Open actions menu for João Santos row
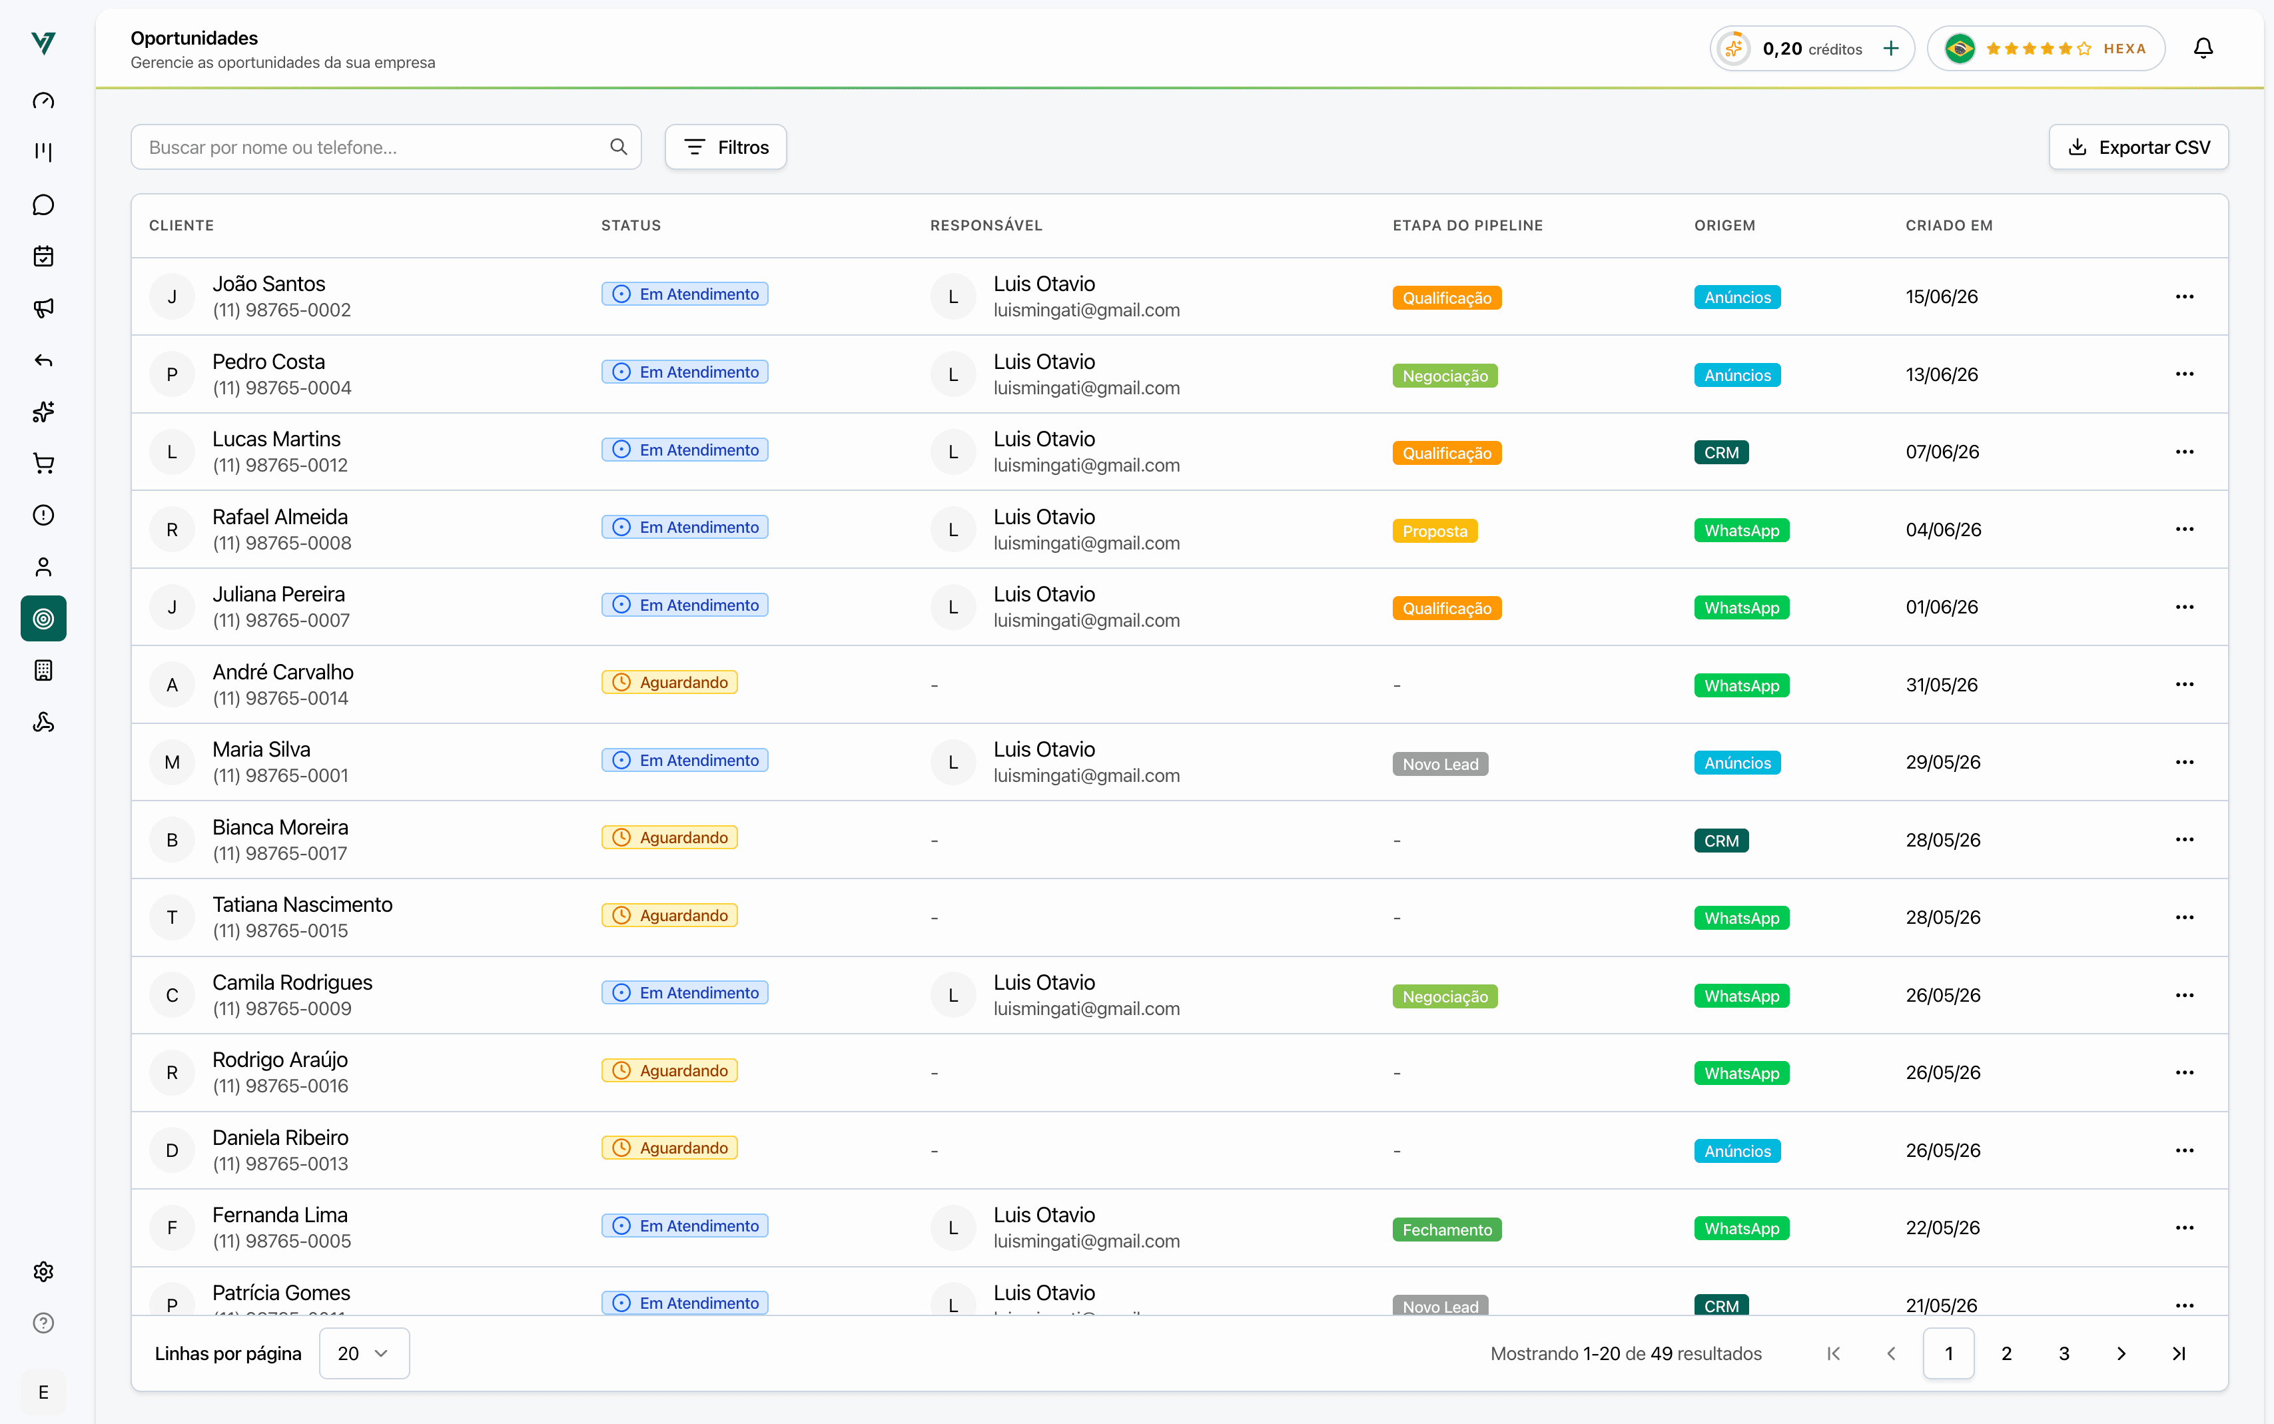Image resolution: width=2274 pixels, height=1424 pixels. 2185,296
